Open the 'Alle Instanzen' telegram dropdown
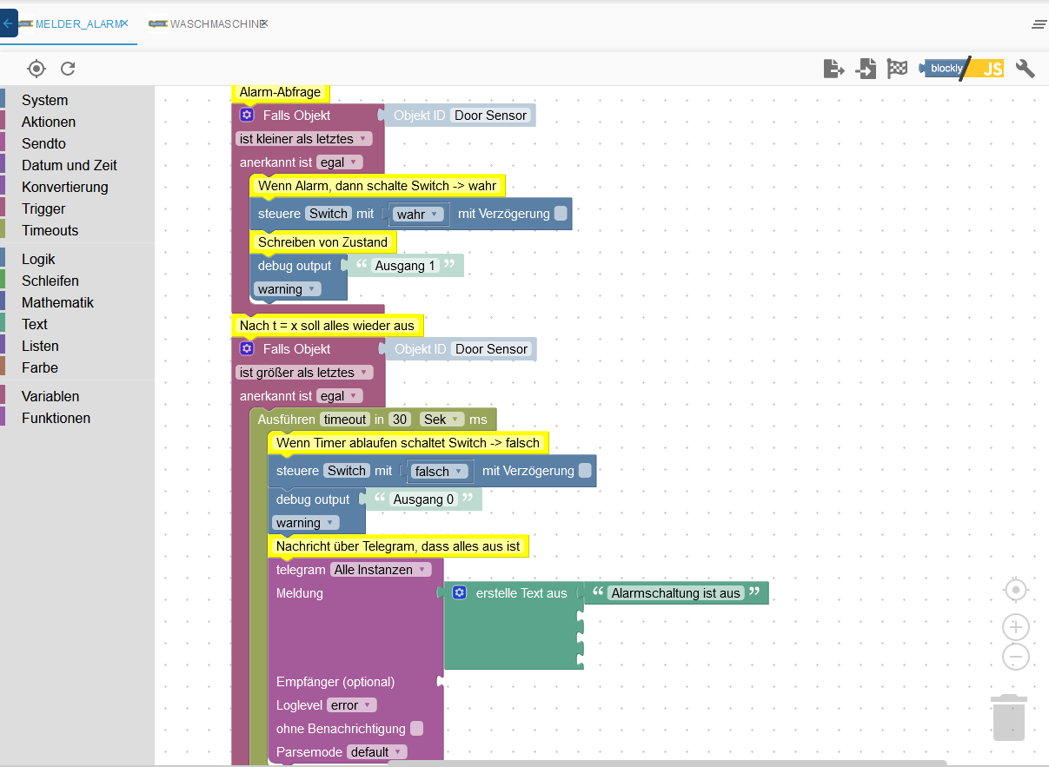This screenshot has width=1049, height=767. tap(381, 570)
